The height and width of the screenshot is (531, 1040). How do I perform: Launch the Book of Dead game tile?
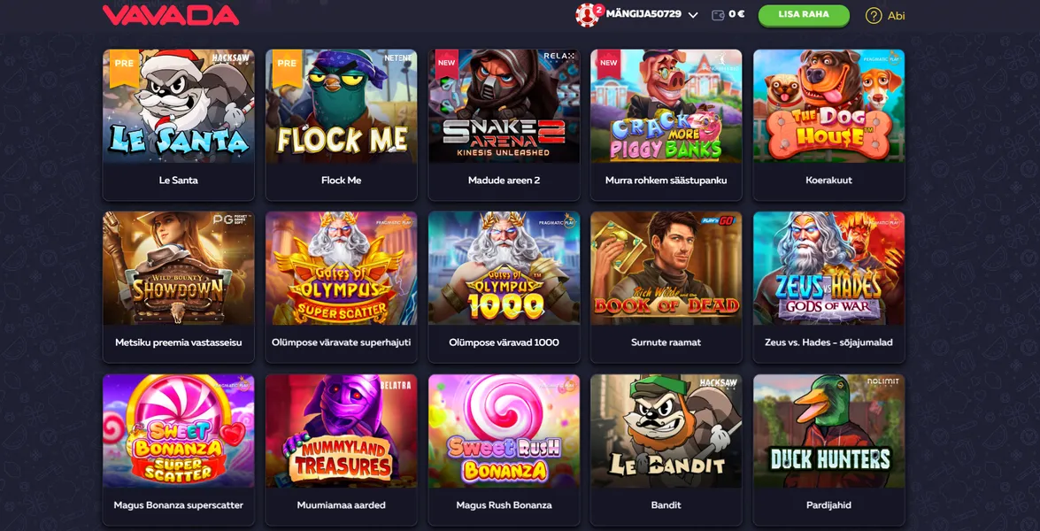666,268
